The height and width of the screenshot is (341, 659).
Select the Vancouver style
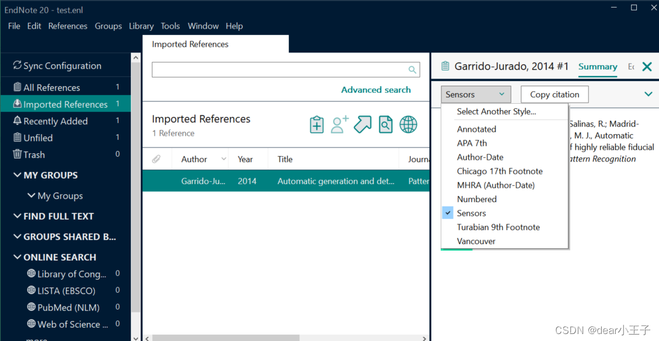click(476, 241)
